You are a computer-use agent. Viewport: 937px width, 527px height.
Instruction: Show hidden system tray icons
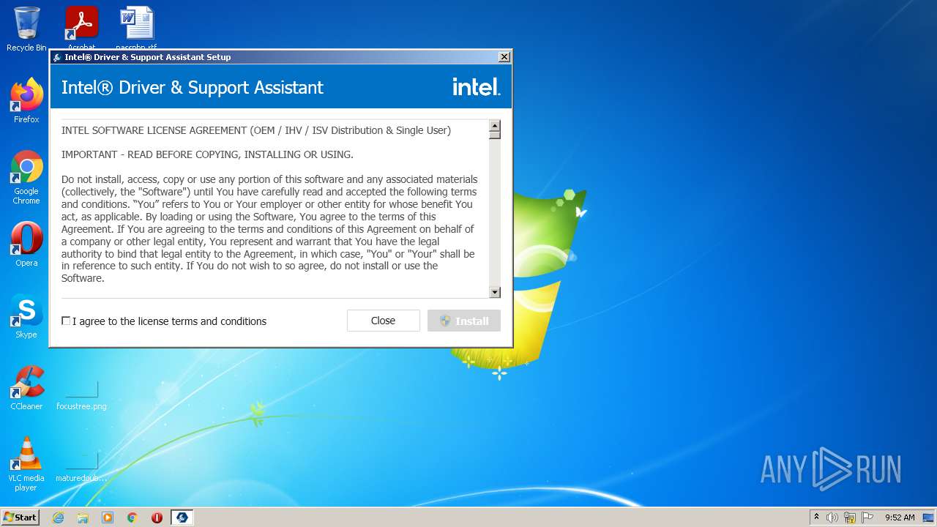point(816,517)
